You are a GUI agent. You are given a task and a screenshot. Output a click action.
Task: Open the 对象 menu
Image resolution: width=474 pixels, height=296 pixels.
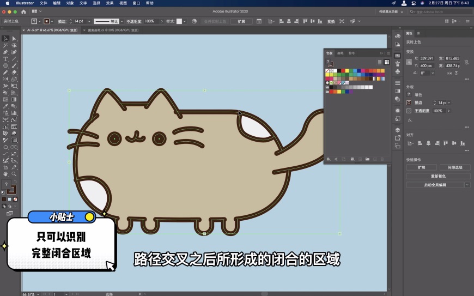click(70, 3)
